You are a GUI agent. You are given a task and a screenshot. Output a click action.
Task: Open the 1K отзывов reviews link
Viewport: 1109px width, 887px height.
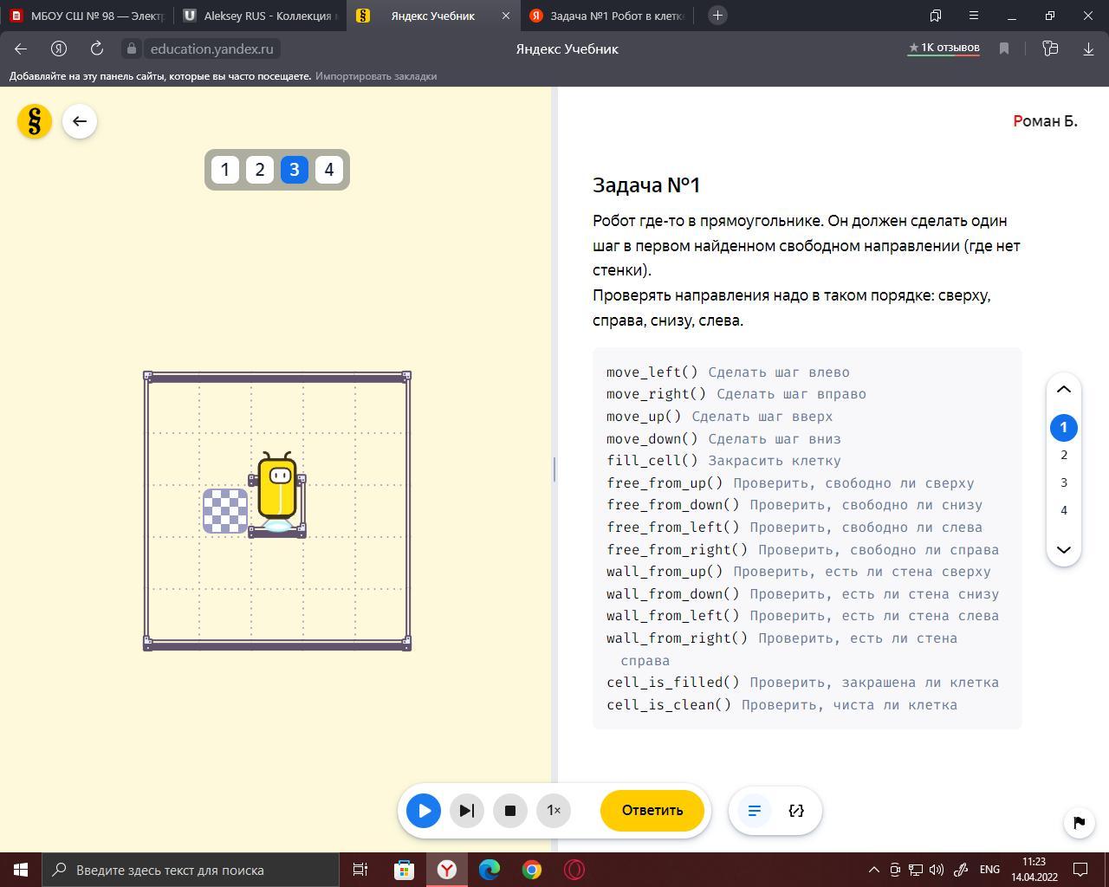coord(943,49)
